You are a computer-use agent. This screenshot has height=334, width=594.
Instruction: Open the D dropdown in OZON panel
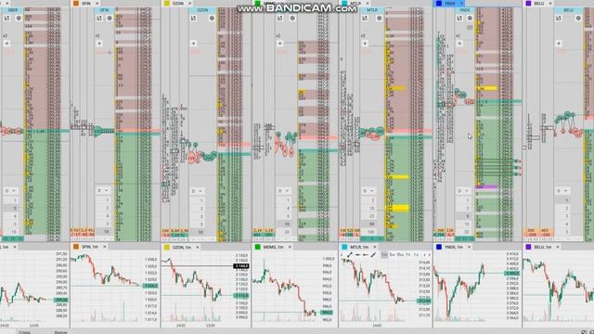pos(197,191)
